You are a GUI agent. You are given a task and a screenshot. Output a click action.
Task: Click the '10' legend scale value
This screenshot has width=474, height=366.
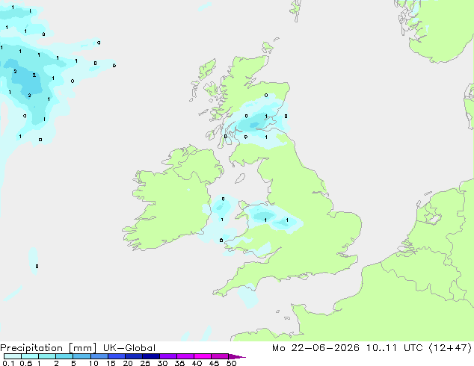pyautogui.click(x=93, y=363)
